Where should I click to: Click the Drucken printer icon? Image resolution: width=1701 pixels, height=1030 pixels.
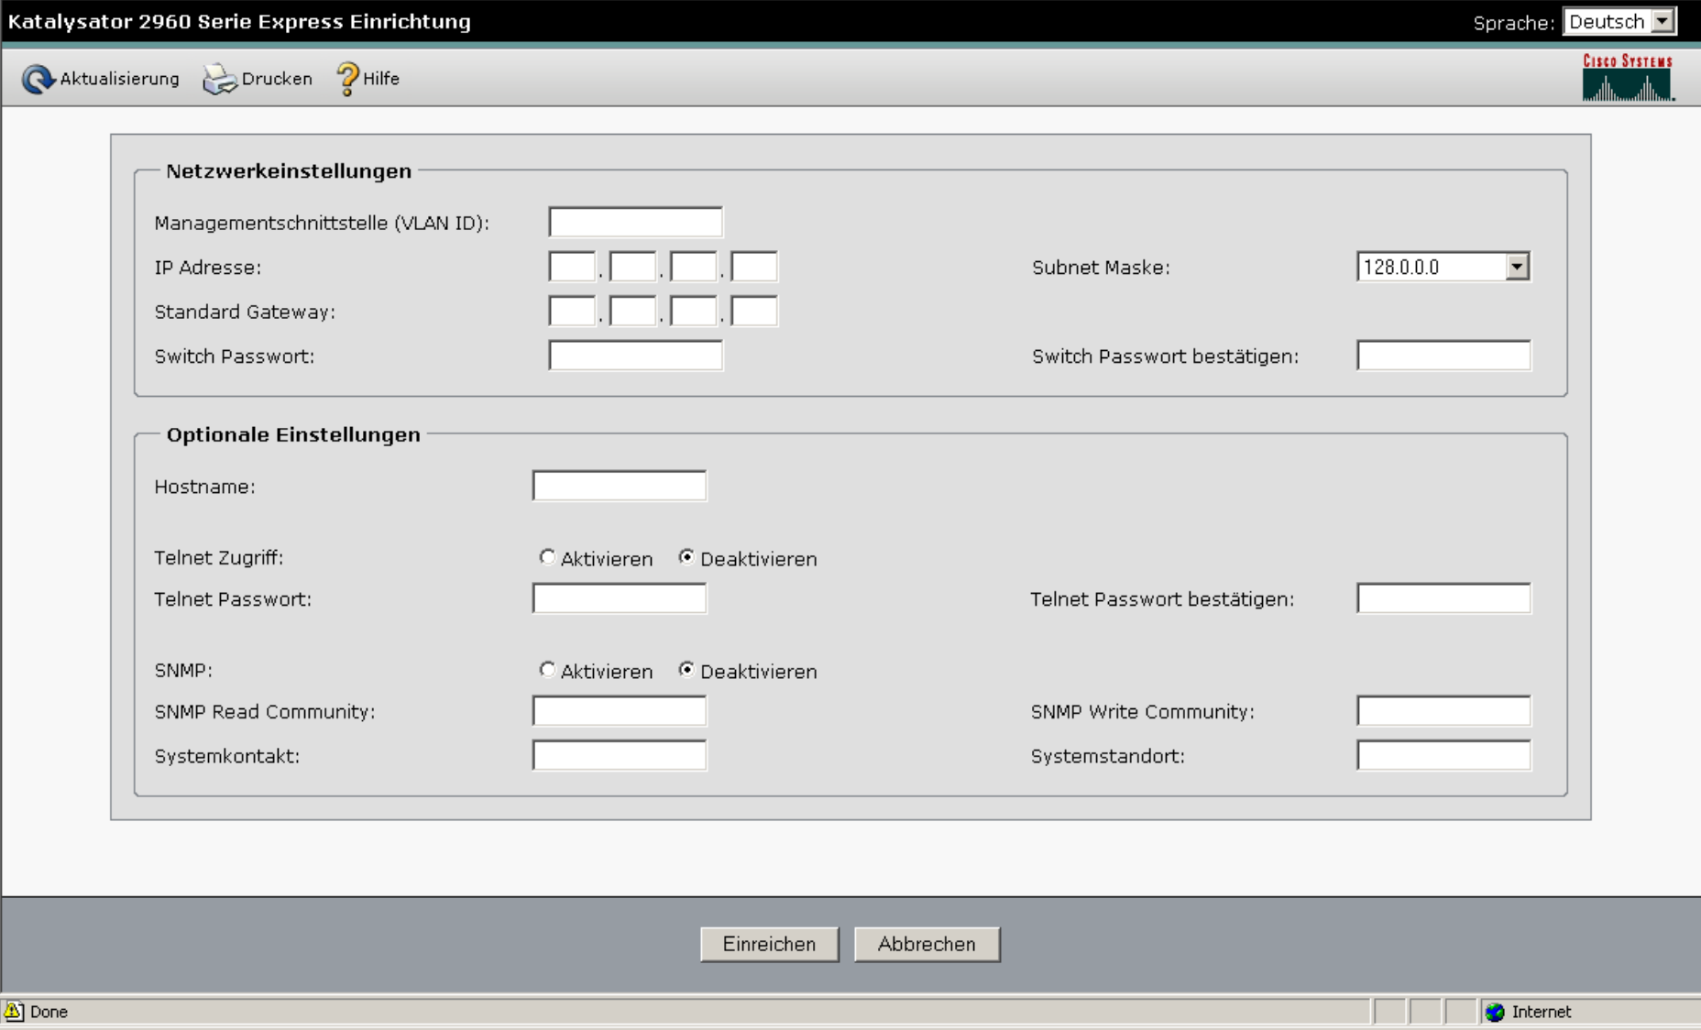[220, 79]
